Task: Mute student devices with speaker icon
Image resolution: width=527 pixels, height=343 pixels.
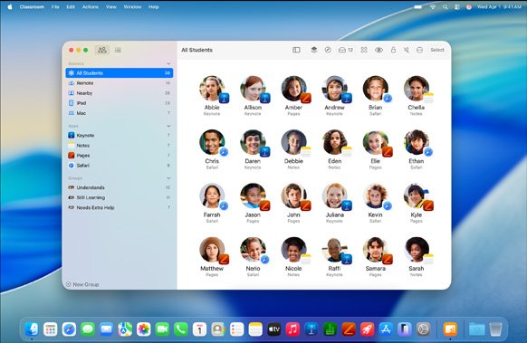Action: coord(407,50)
